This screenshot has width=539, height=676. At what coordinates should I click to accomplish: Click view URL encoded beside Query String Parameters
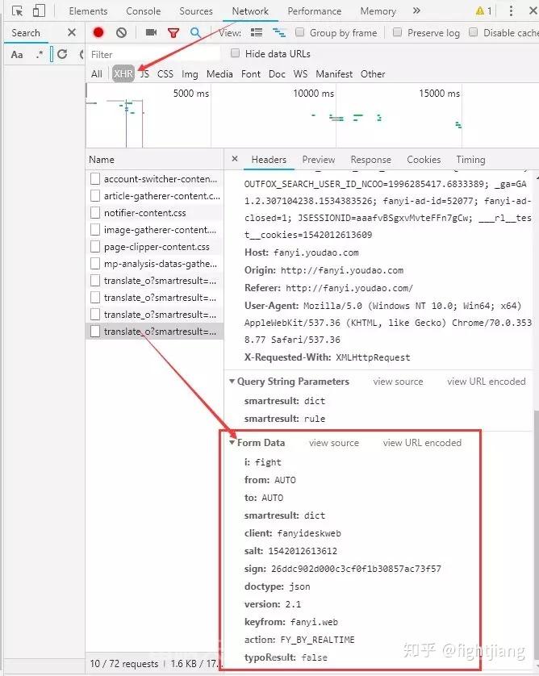[487, 381]
